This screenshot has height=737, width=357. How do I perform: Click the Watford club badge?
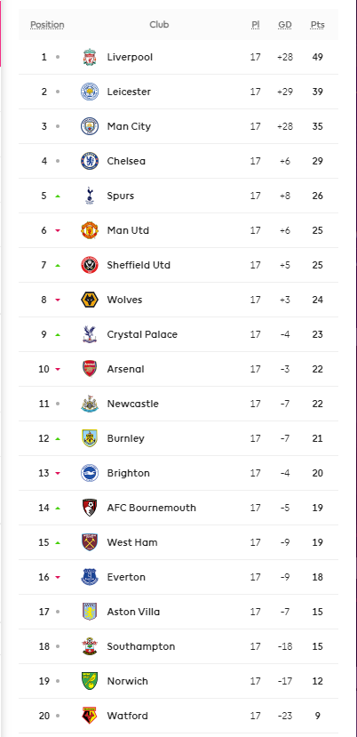click(x=89, y=716)
